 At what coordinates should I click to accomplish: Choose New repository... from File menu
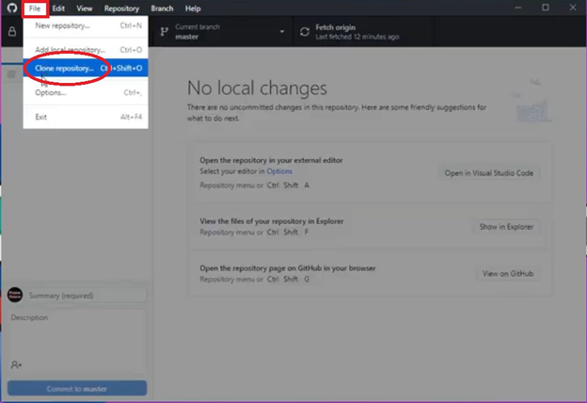pyautogui.click(x=86, y=25)
